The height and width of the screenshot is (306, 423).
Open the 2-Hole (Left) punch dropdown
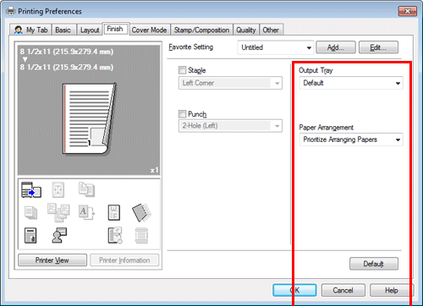tap(230, 126)
